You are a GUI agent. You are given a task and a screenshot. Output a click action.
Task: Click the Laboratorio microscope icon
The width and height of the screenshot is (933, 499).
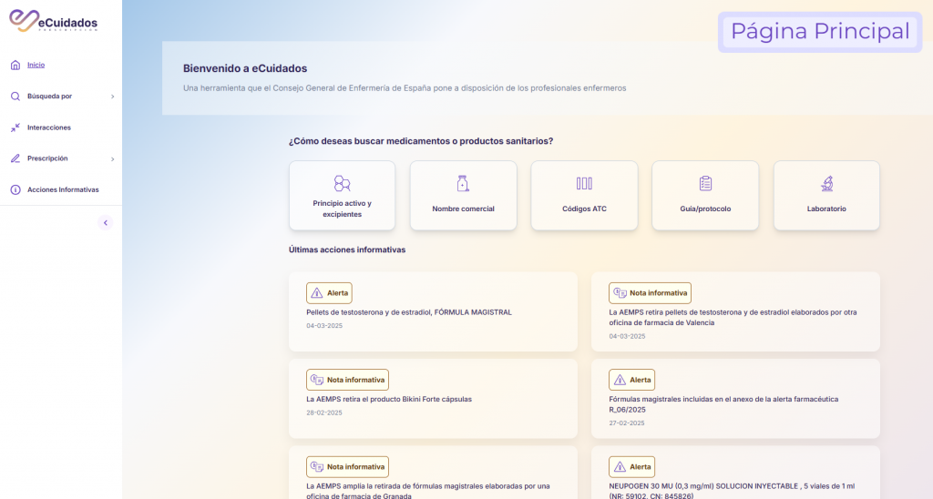pyautogui.click(x=827, y=183)
